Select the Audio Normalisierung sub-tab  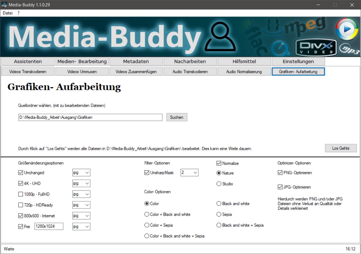click(244, 72)
